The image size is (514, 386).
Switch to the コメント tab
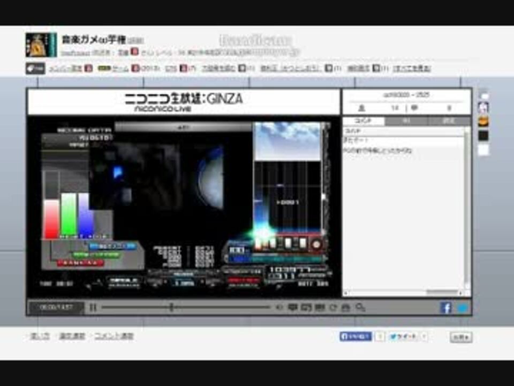click(x=363, y=121)
